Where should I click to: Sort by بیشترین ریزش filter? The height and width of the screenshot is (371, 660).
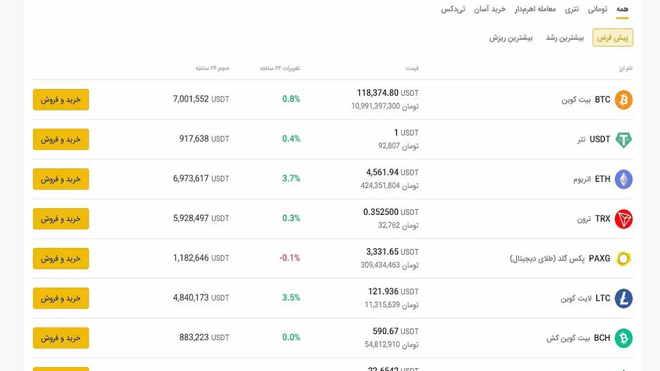[x=511, y=37]
